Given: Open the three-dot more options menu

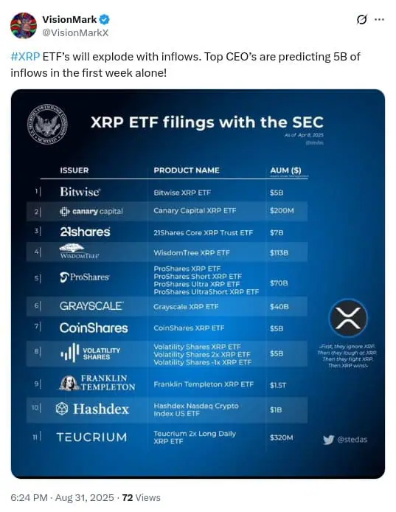Looking at the screenshot, I should pyautogui.click(x=379, y=20).
